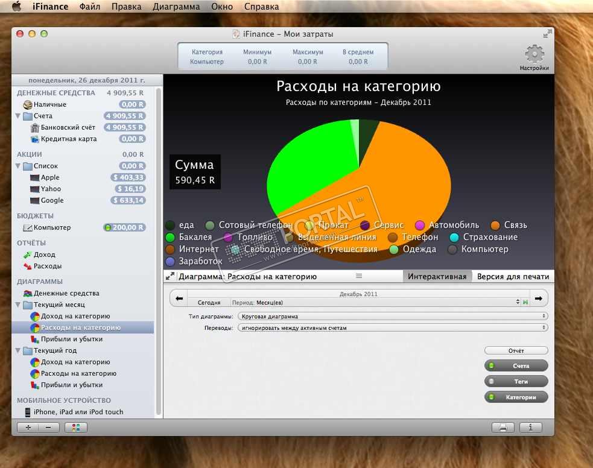Open the Правка menu
Screen dimensions: 593x468
(x=126, y=7)
